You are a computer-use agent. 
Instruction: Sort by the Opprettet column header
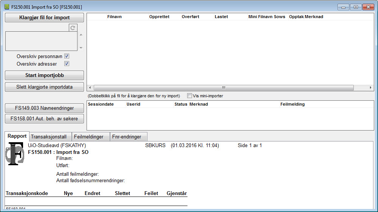pyautogui.click(x=159, y=17)
